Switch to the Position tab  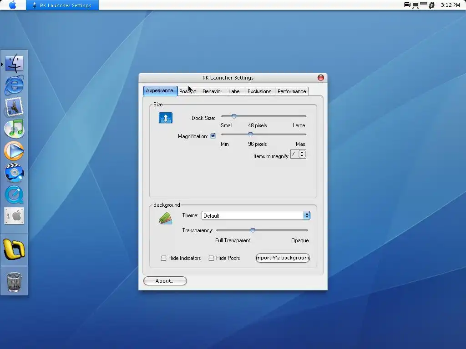[x=189, y=91]
